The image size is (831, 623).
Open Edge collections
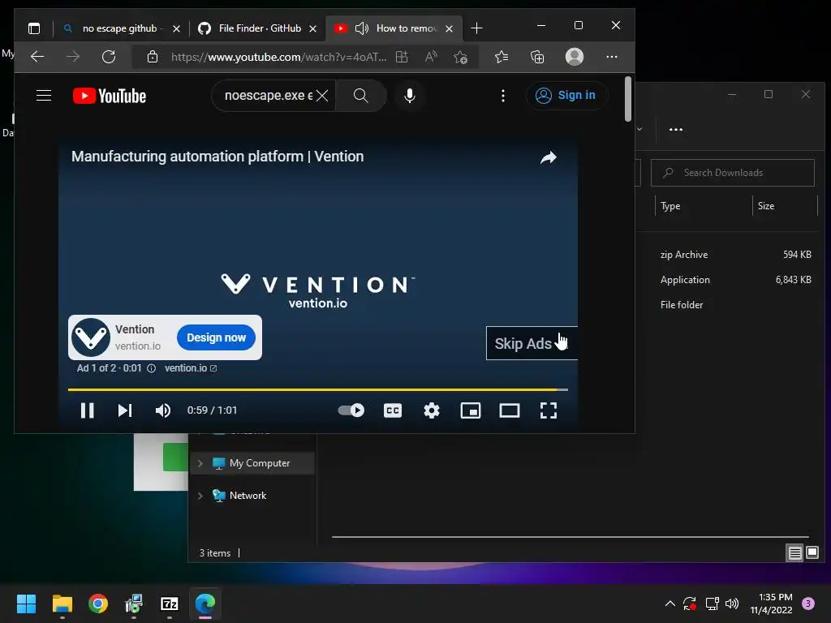pyautogui.click(x=537, y=57)
